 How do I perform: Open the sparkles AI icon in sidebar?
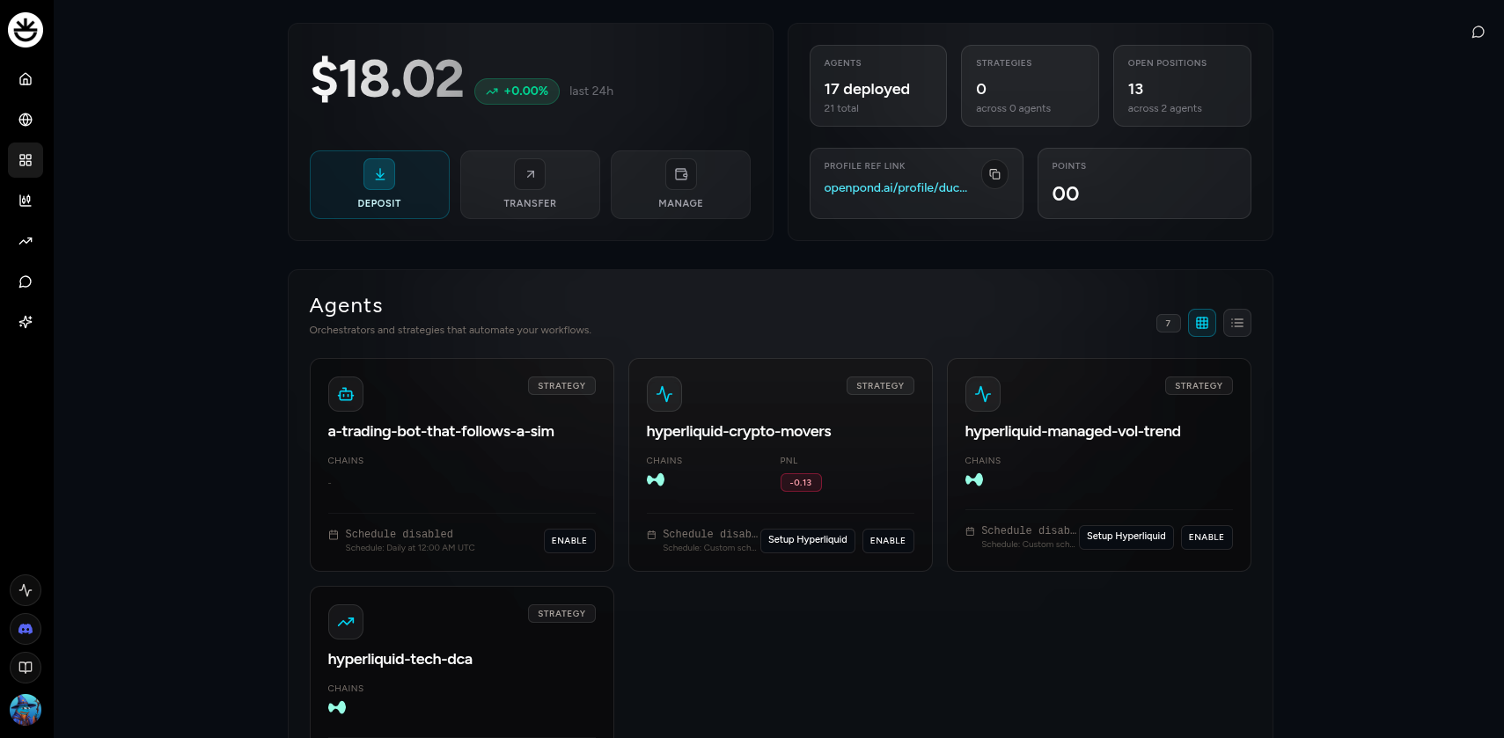[x=26, y=322]
